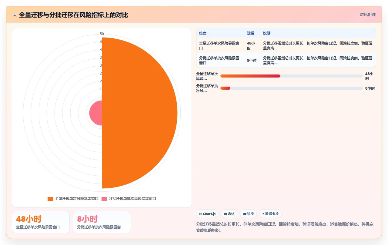The height and width of the screenshot is (245, 388).
Task: Click the chart title 全量迁移与分批迁移在风险指标上的对比
Action: click(x=74, y=15)
